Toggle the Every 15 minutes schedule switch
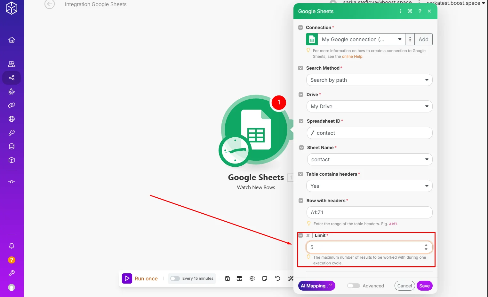This screenshot has height=297, width=488. pyautogui.click(x=175, y=278)
